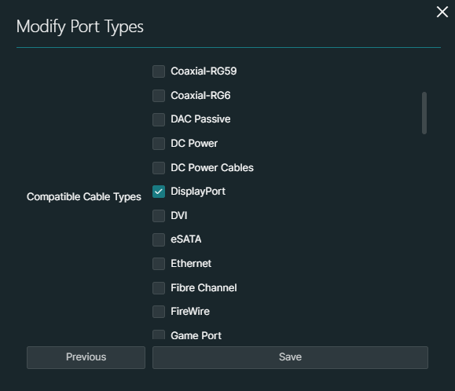Select the DC Power checkbox
The height and width of the screenshot is (391, 455).
click(x=159, y=144)
